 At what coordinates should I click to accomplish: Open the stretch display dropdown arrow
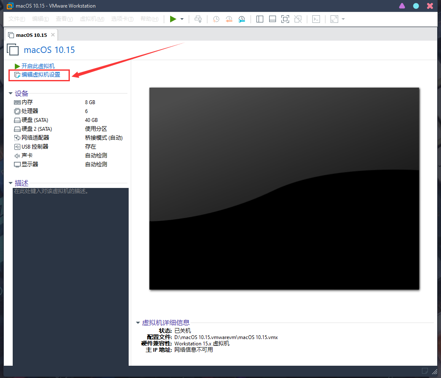click(343, 19)
